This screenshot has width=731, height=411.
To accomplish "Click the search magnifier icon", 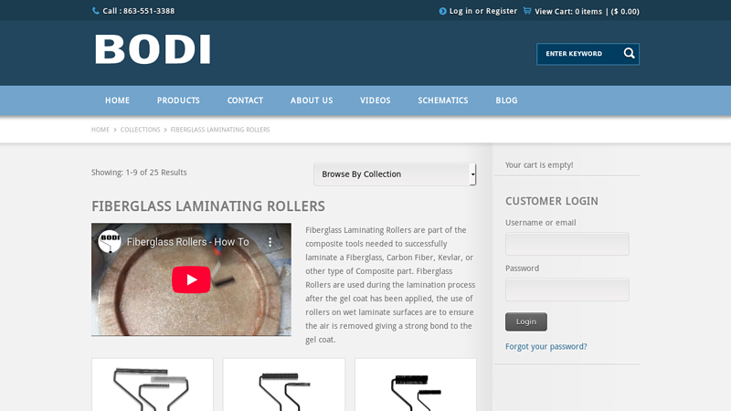I will [629, 54].
